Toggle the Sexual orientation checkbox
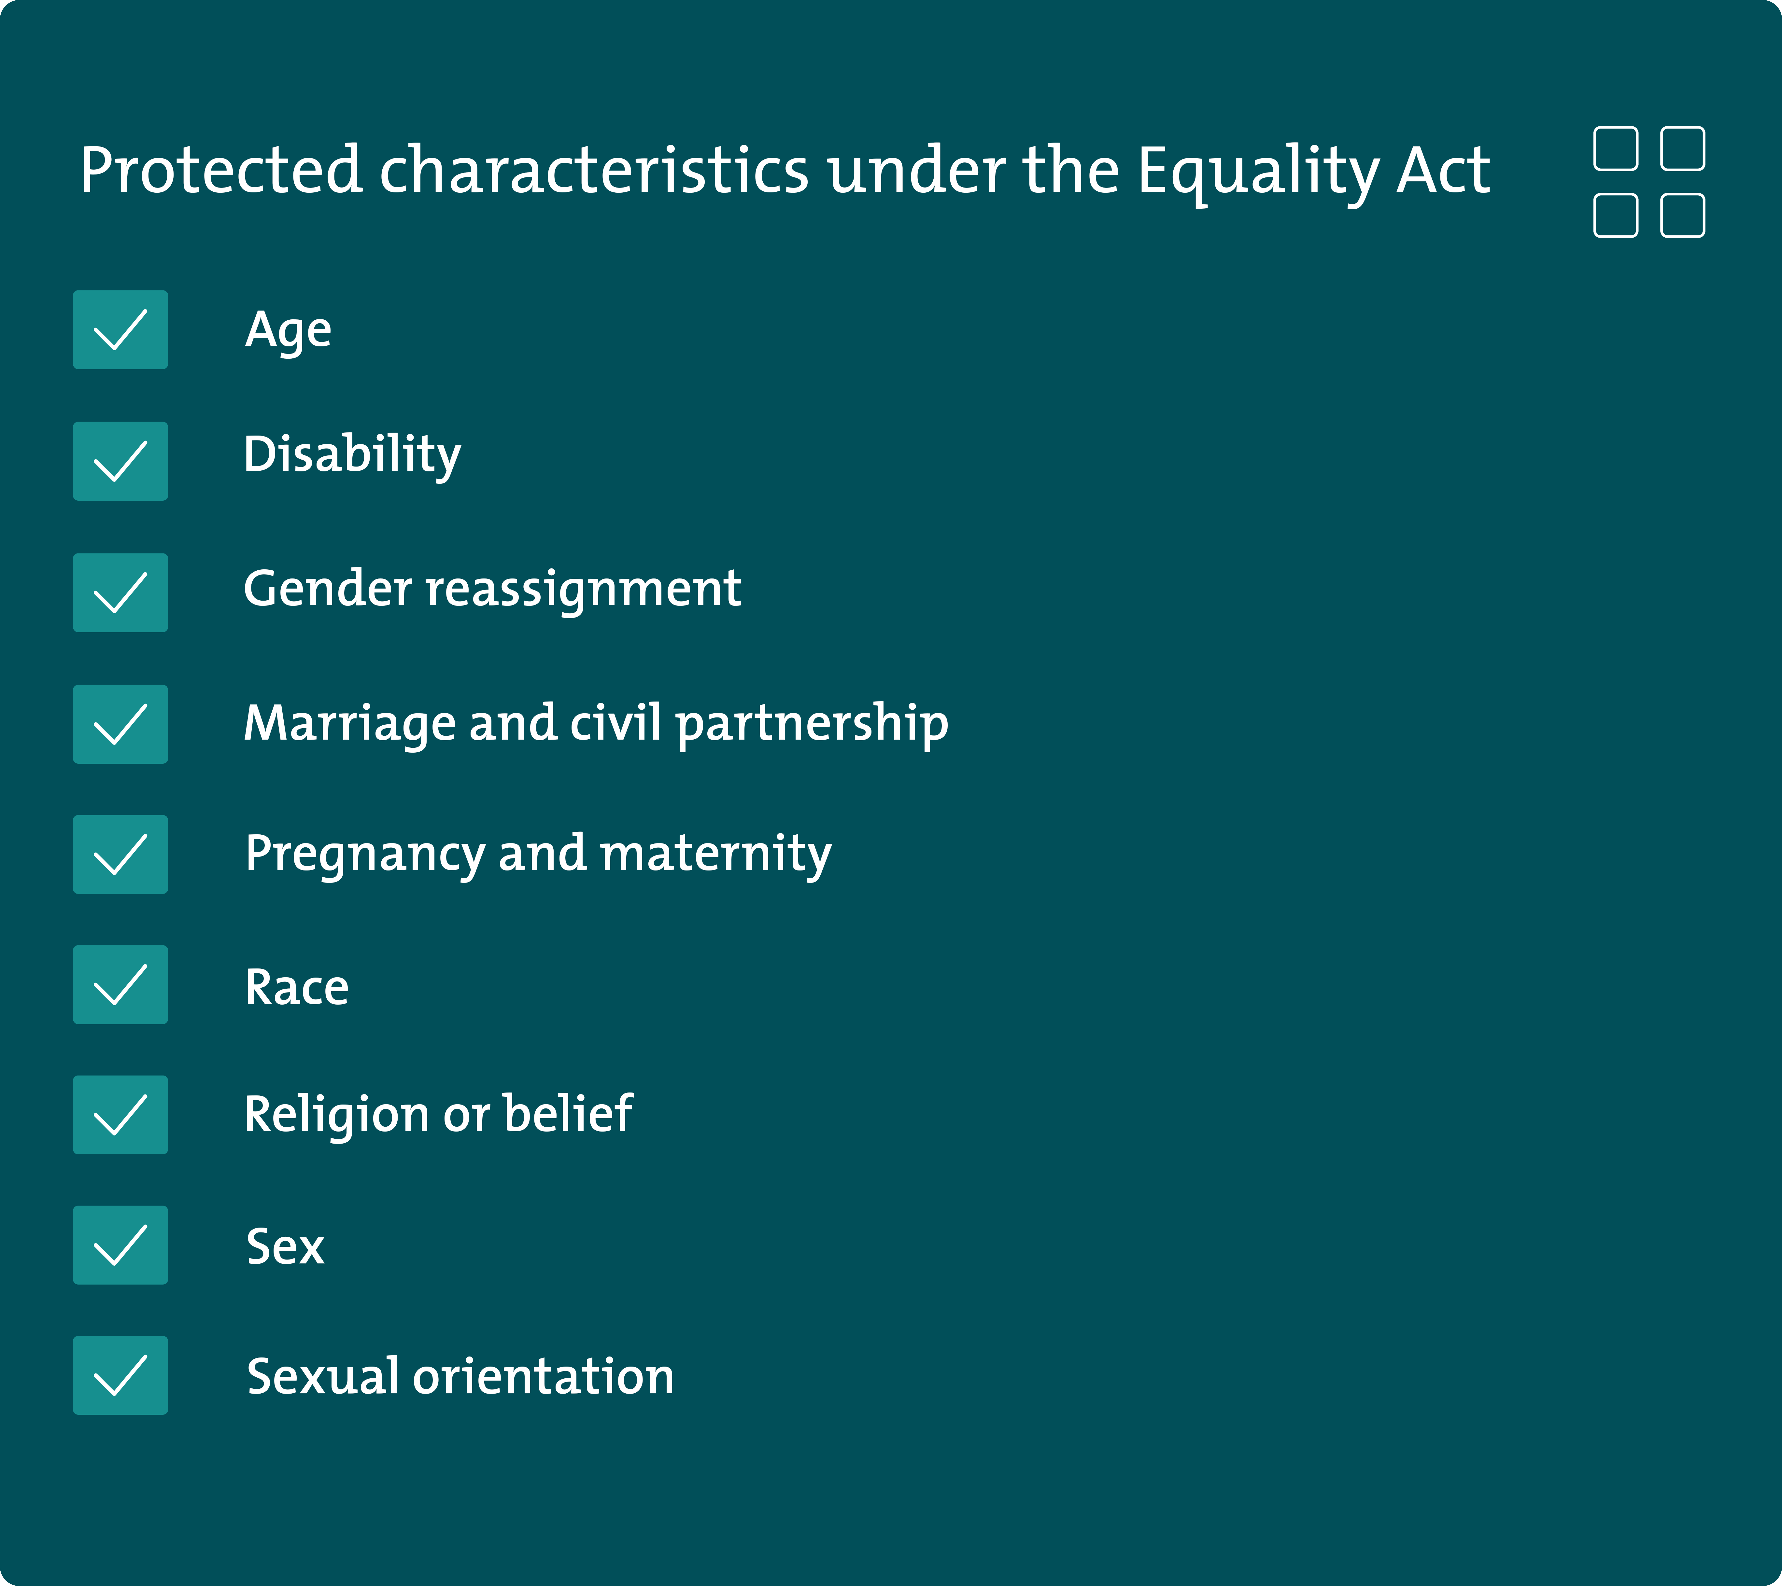 click(120, 1375)
